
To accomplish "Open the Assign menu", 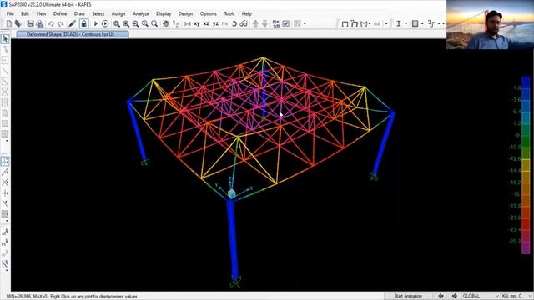I will coord(118,13).
